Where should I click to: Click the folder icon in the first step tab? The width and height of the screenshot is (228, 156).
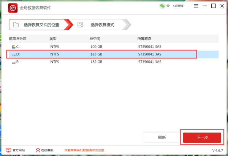16,25
